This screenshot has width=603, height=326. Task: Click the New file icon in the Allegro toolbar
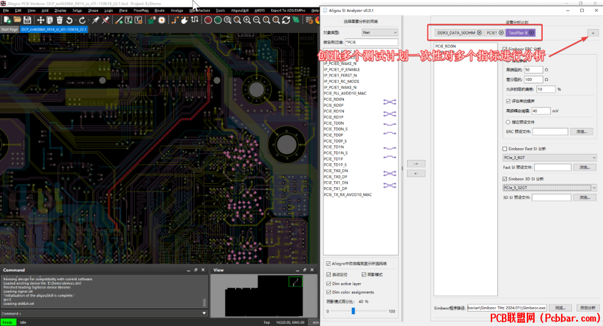coord(7,20)
